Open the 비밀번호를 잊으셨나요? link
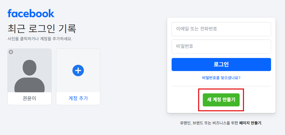This screenshot has height=135, width=285. (x=221, y=78)
